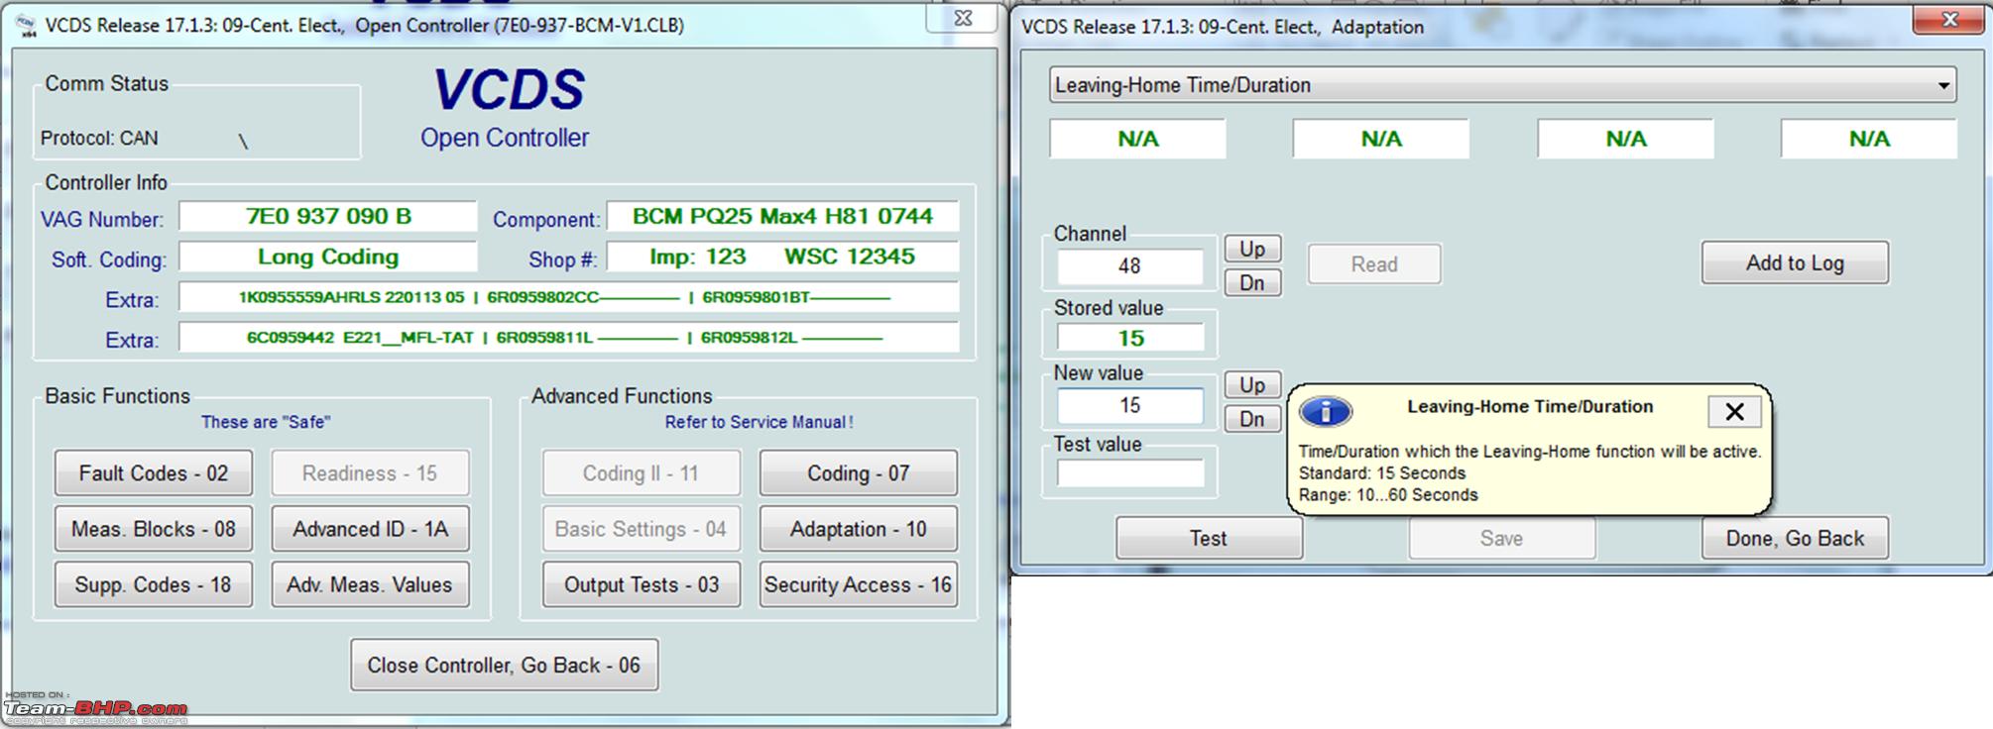Click the Component field BCM PQ25 Max4

pos(782,217)
